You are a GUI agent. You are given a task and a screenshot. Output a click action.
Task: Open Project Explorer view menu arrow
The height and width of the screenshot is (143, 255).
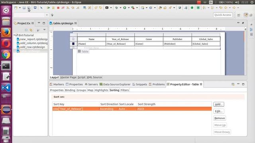pyautogui.click(x=44, y=30)
